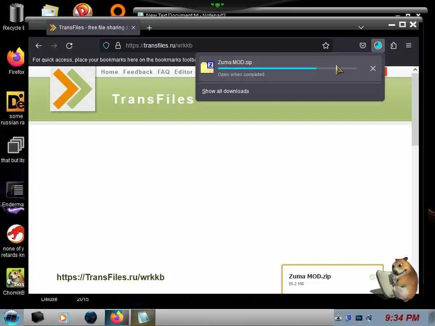Focus the URL address bar
Image resolution: width=435 pixels, height=326 pixels.
[x=216, y=45]
